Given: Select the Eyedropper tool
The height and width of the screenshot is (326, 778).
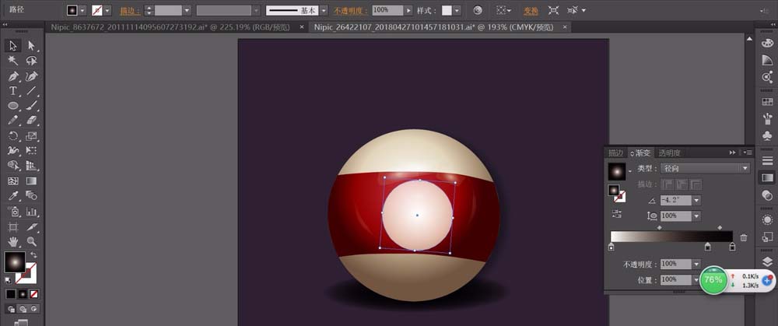Looking at the screenshot, I should click(x=13, y=196).
